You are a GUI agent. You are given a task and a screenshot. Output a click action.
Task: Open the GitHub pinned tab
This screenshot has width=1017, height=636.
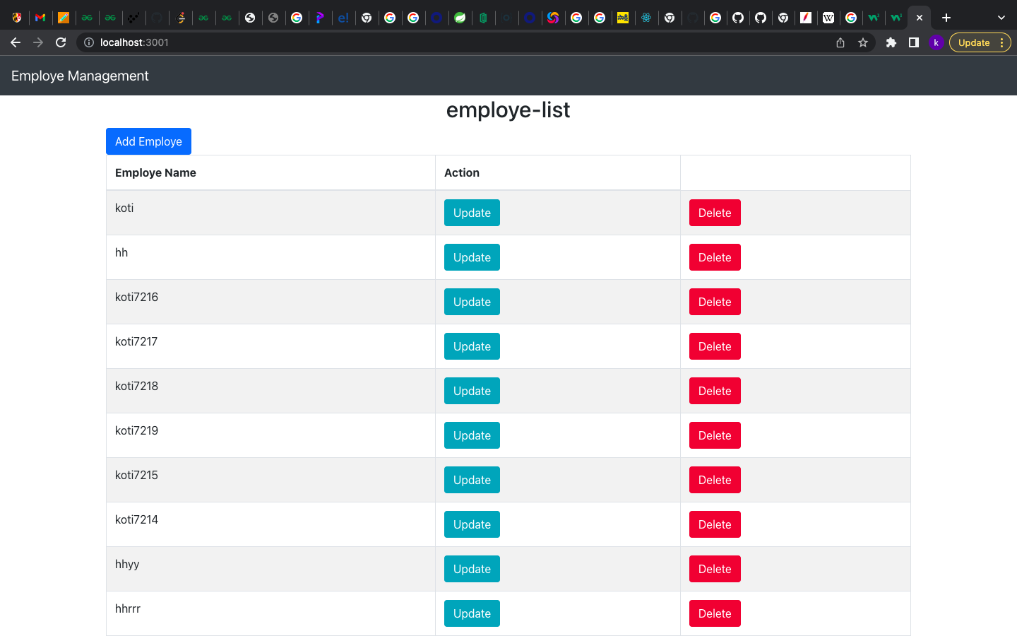(x=737, y=17)
